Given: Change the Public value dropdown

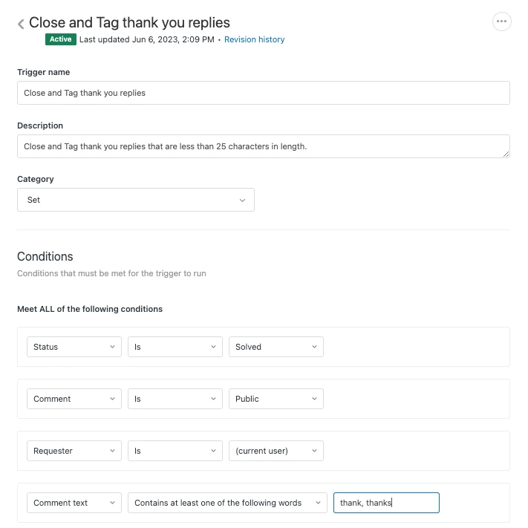Looking at the screenshot, I should (276, 399).
